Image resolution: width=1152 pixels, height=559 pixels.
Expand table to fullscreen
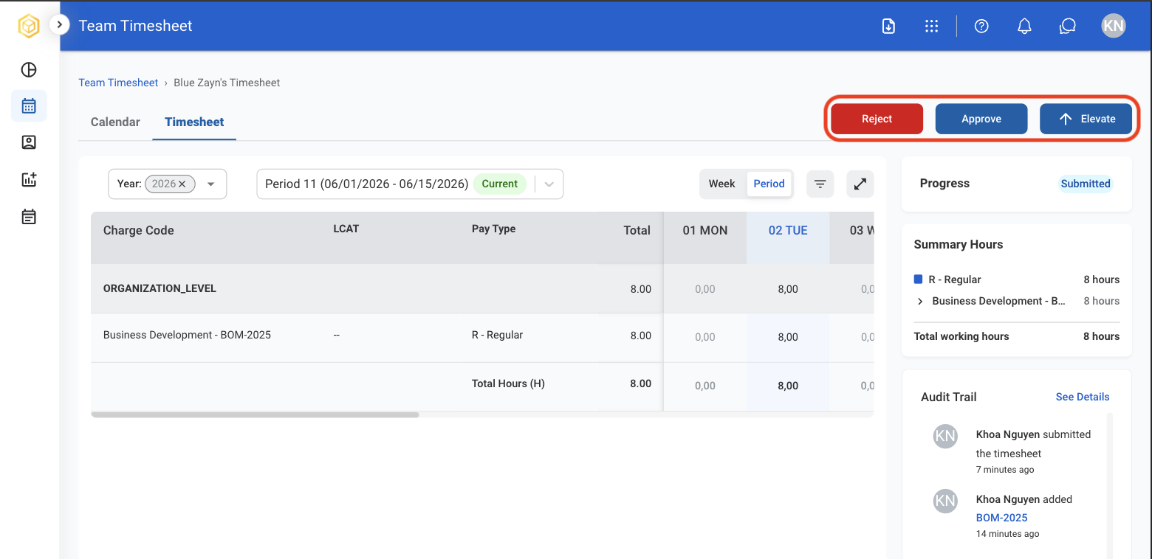pos(860,184)
